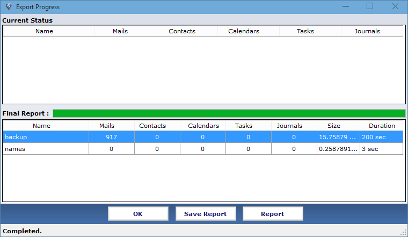Click the Name header in Final Report table

click(42, 126)
